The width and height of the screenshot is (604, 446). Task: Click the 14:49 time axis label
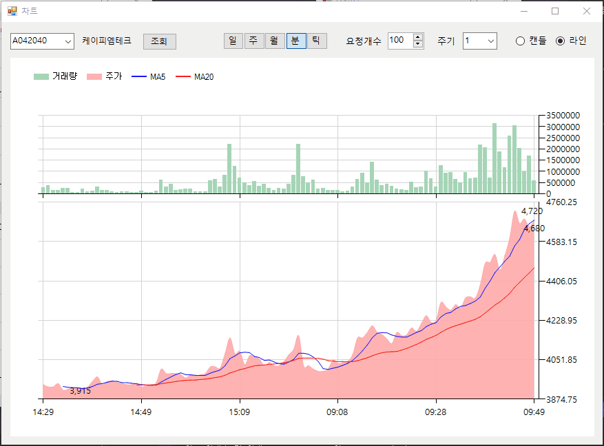pyautogui.click(x=141, y=412)
